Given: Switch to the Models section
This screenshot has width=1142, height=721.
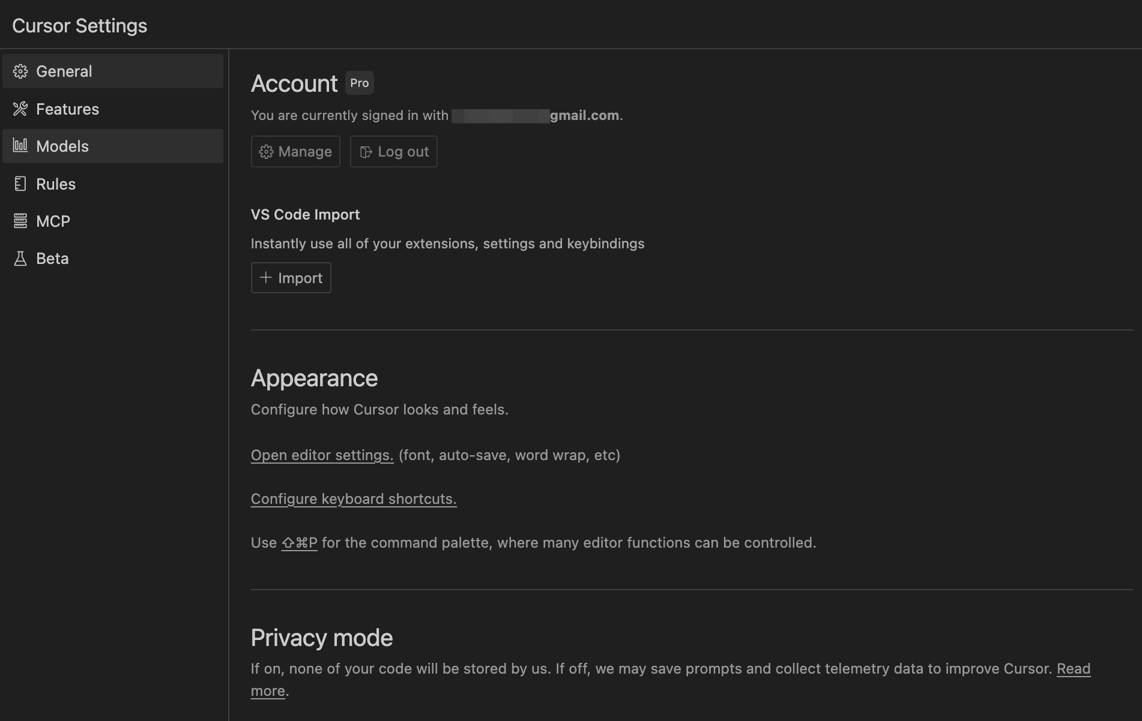Looking at the screenshot, I should tap(62, 146).
